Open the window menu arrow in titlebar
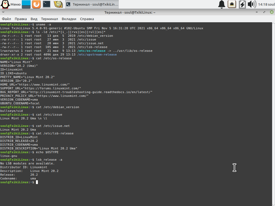This screenshot has width=275, height=206. [x=3, y=12]
